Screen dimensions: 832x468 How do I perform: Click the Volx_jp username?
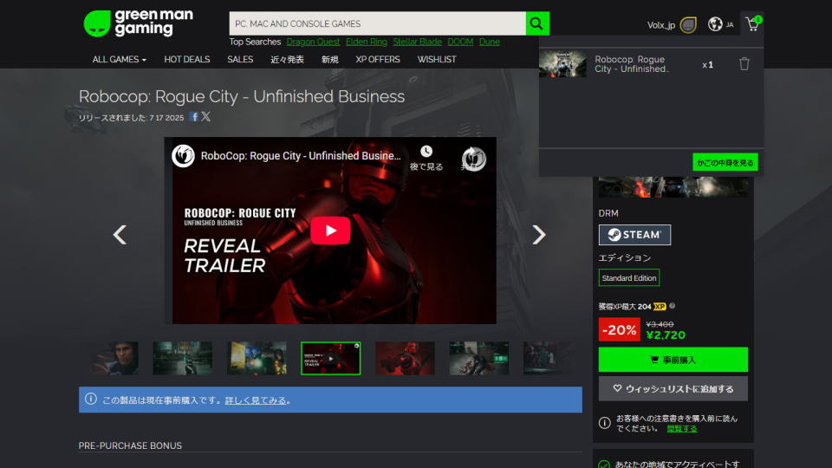(661, 25)
